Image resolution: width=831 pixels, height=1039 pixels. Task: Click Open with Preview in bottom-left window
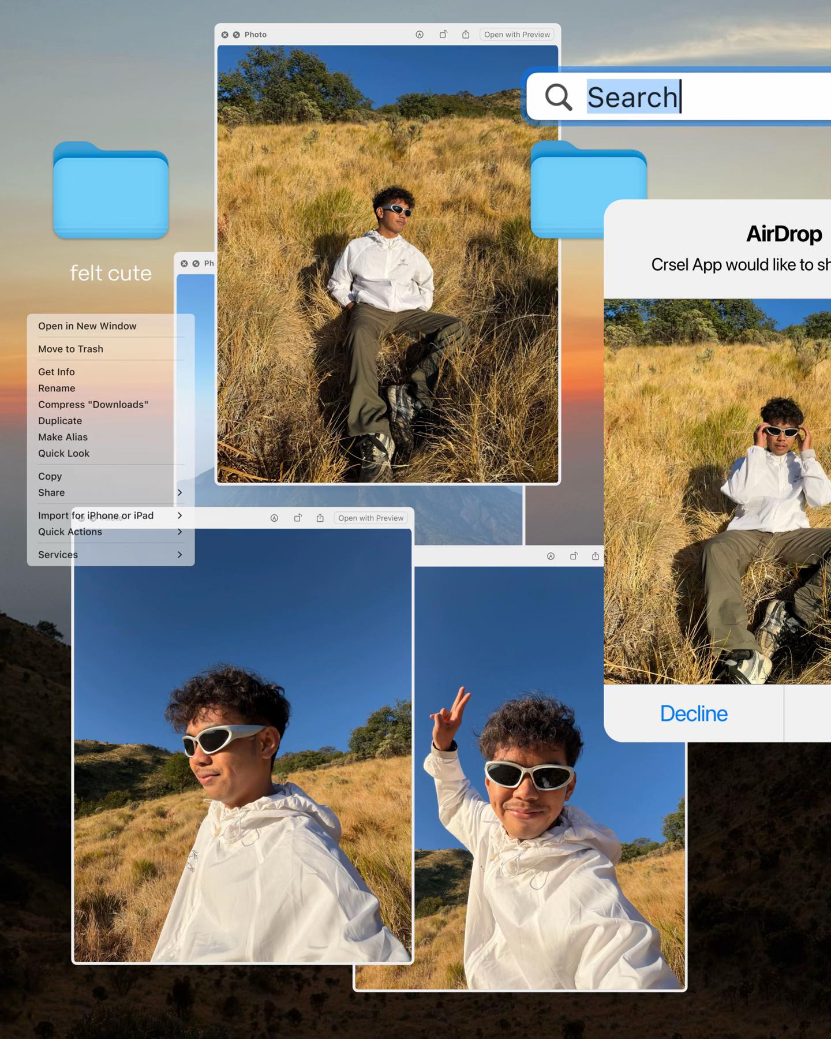click(x=371, y=518)
